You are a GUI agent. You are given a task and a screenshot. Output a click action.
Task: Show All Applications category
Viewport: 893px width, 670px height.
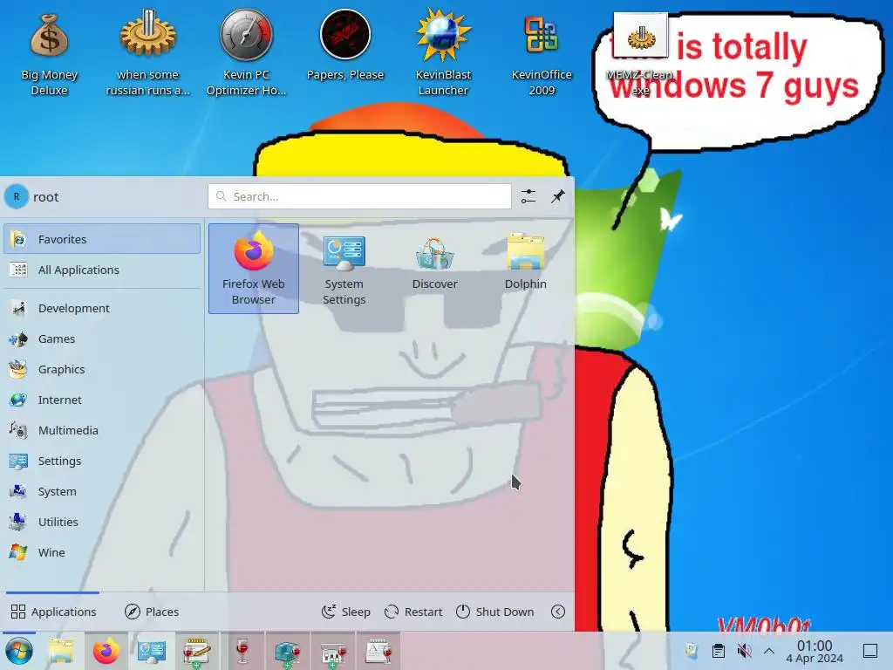[x=102, y=270]
